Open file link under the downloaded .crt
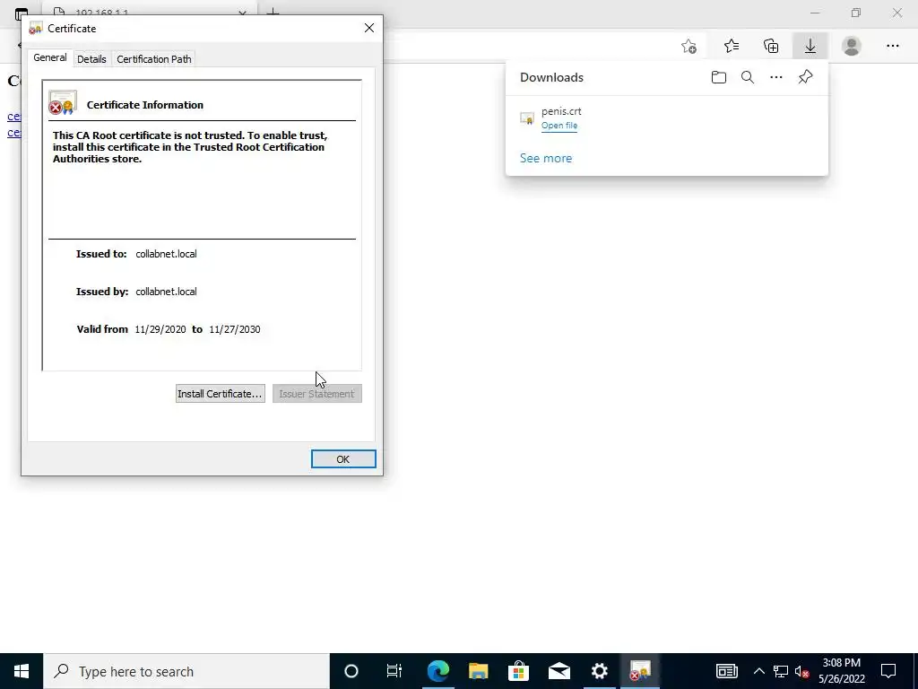The width and height of the screenshot is (918, 689). point(559,126)
